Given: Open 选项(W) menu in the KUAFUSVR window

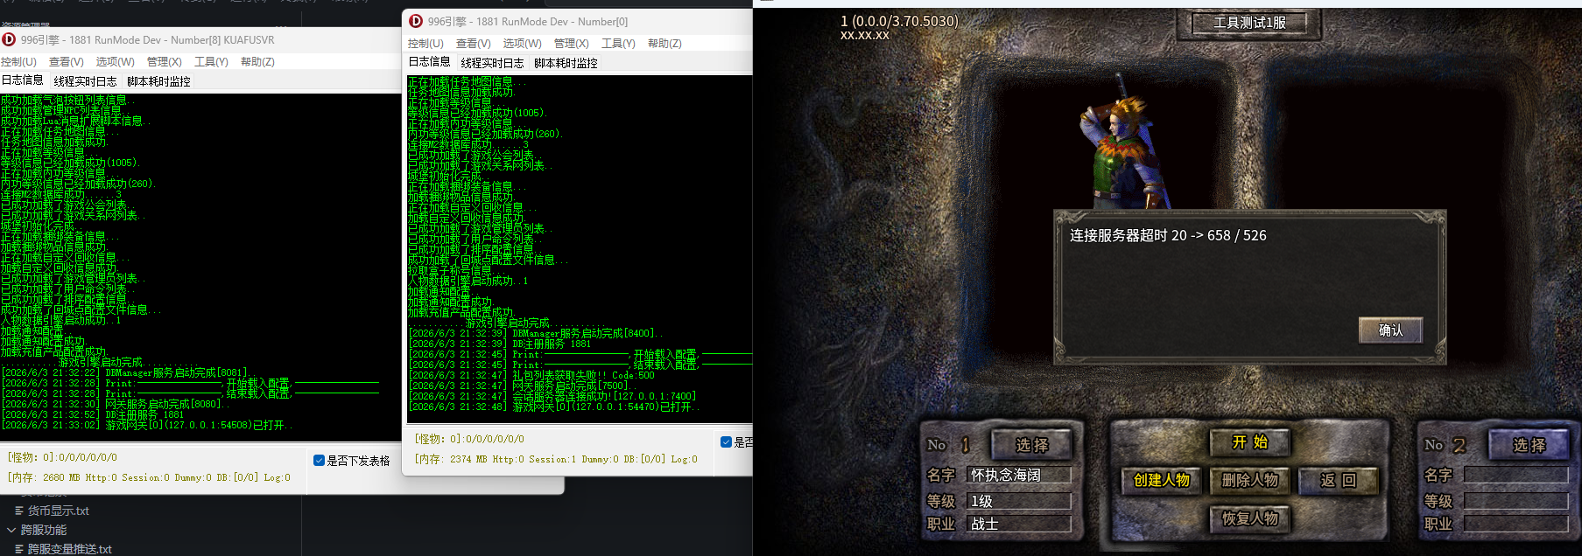Looking at the screenshot, I should 115,61.
